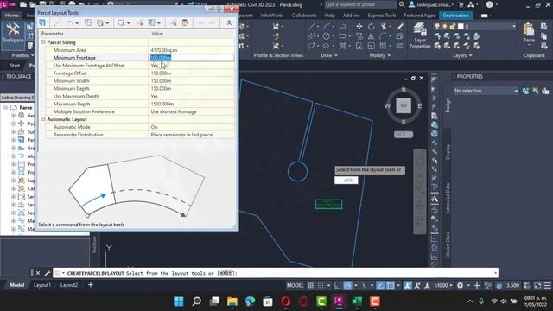Click the Windows Start button
553x311 pixels.
click(179, 301)
